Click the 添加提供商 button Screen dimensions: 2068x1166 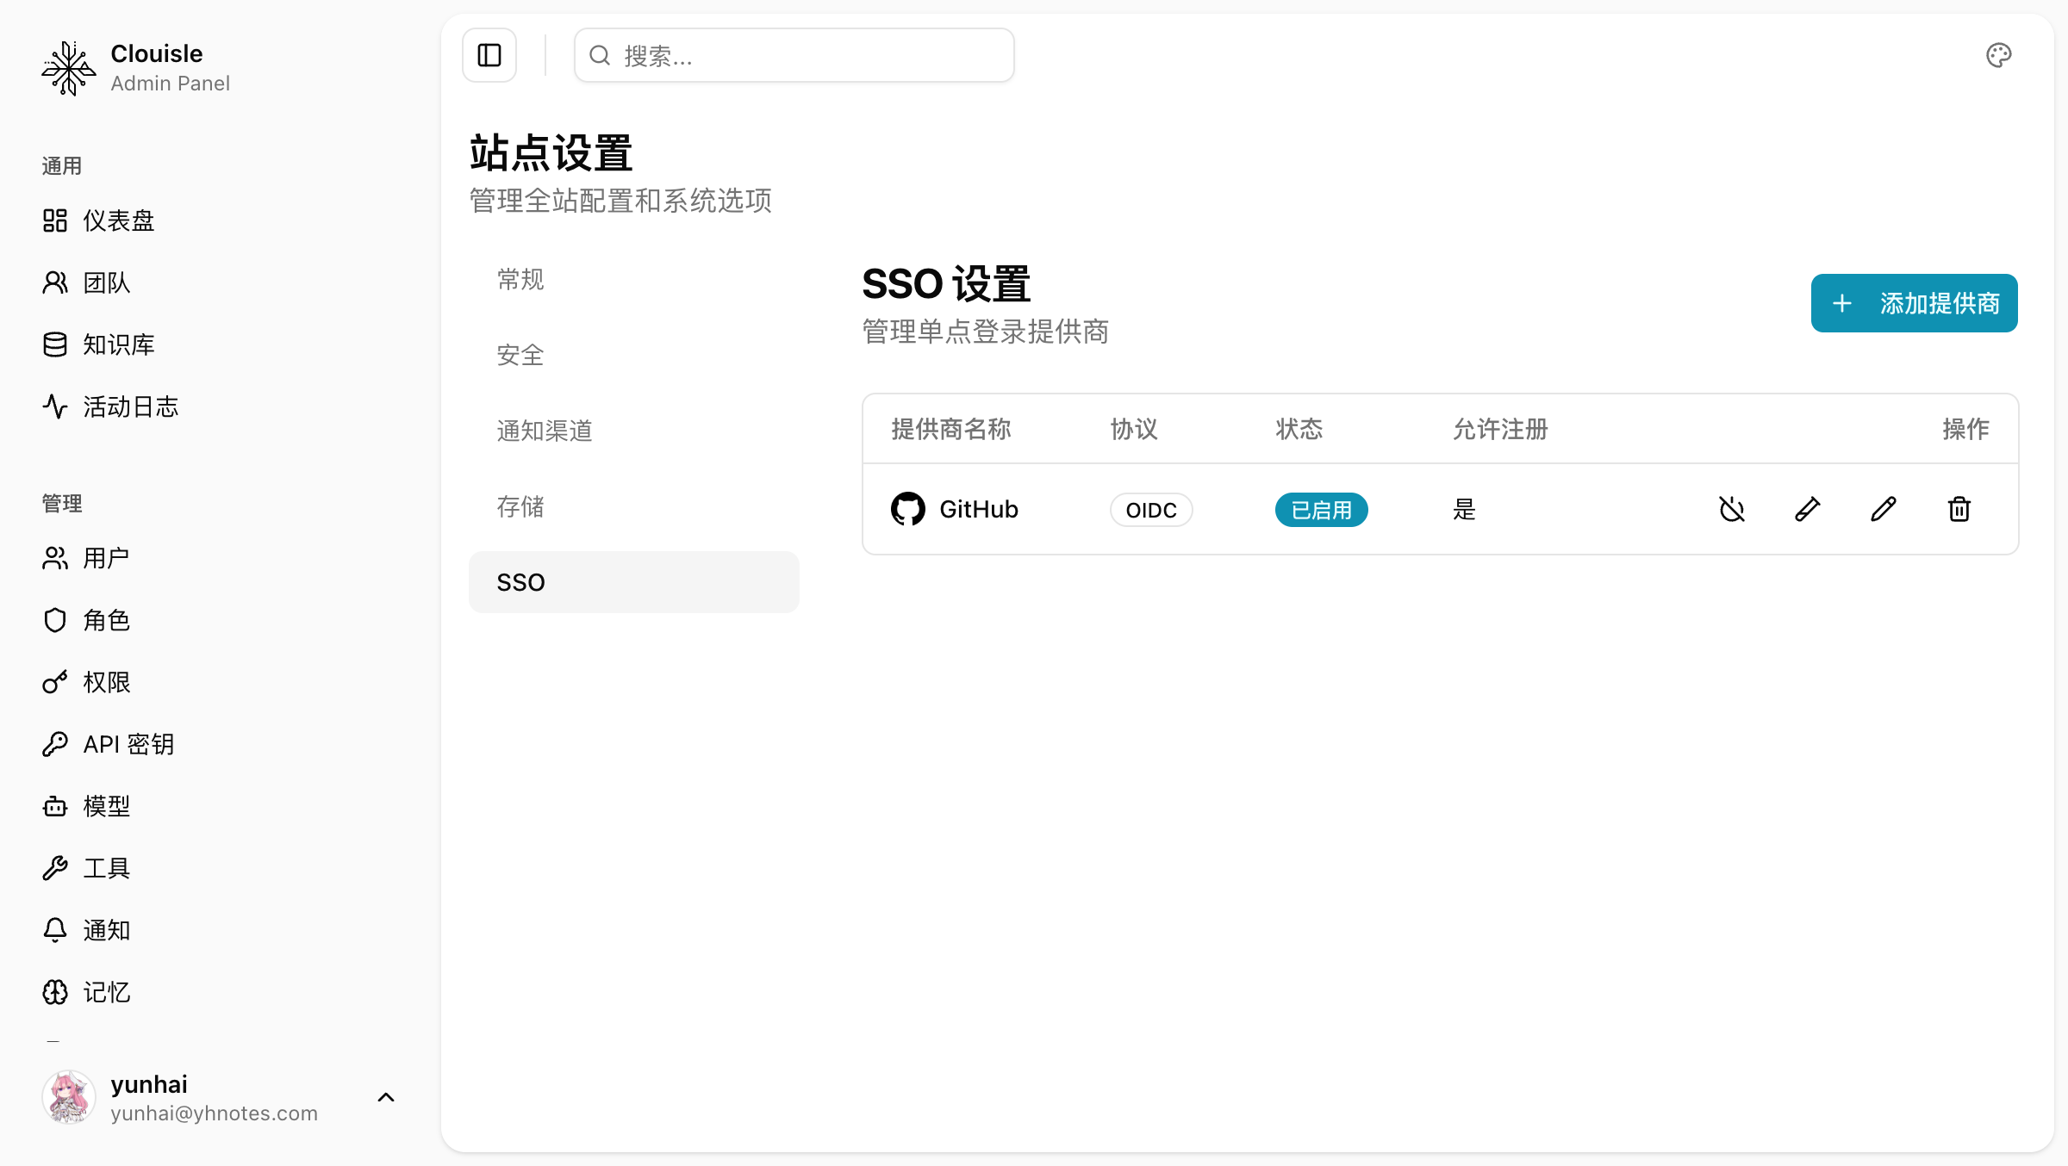click(1914, 303)
